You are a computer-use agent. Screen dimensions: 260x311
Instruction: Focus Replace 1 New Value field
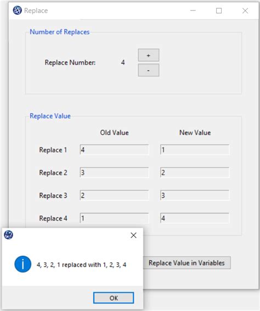pyautogui.click(x=195, y=149)
